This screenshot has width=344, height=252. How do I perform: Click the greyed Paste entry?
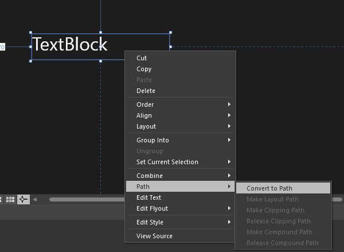coord(181,80)
